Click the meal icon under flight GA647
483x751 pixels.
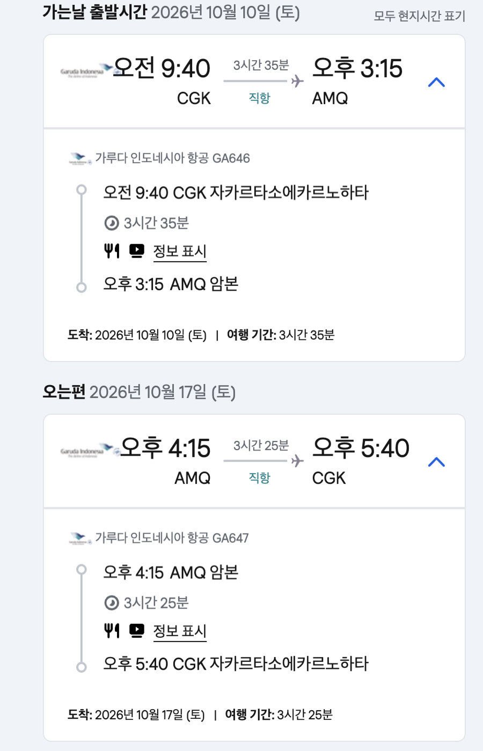112,630
